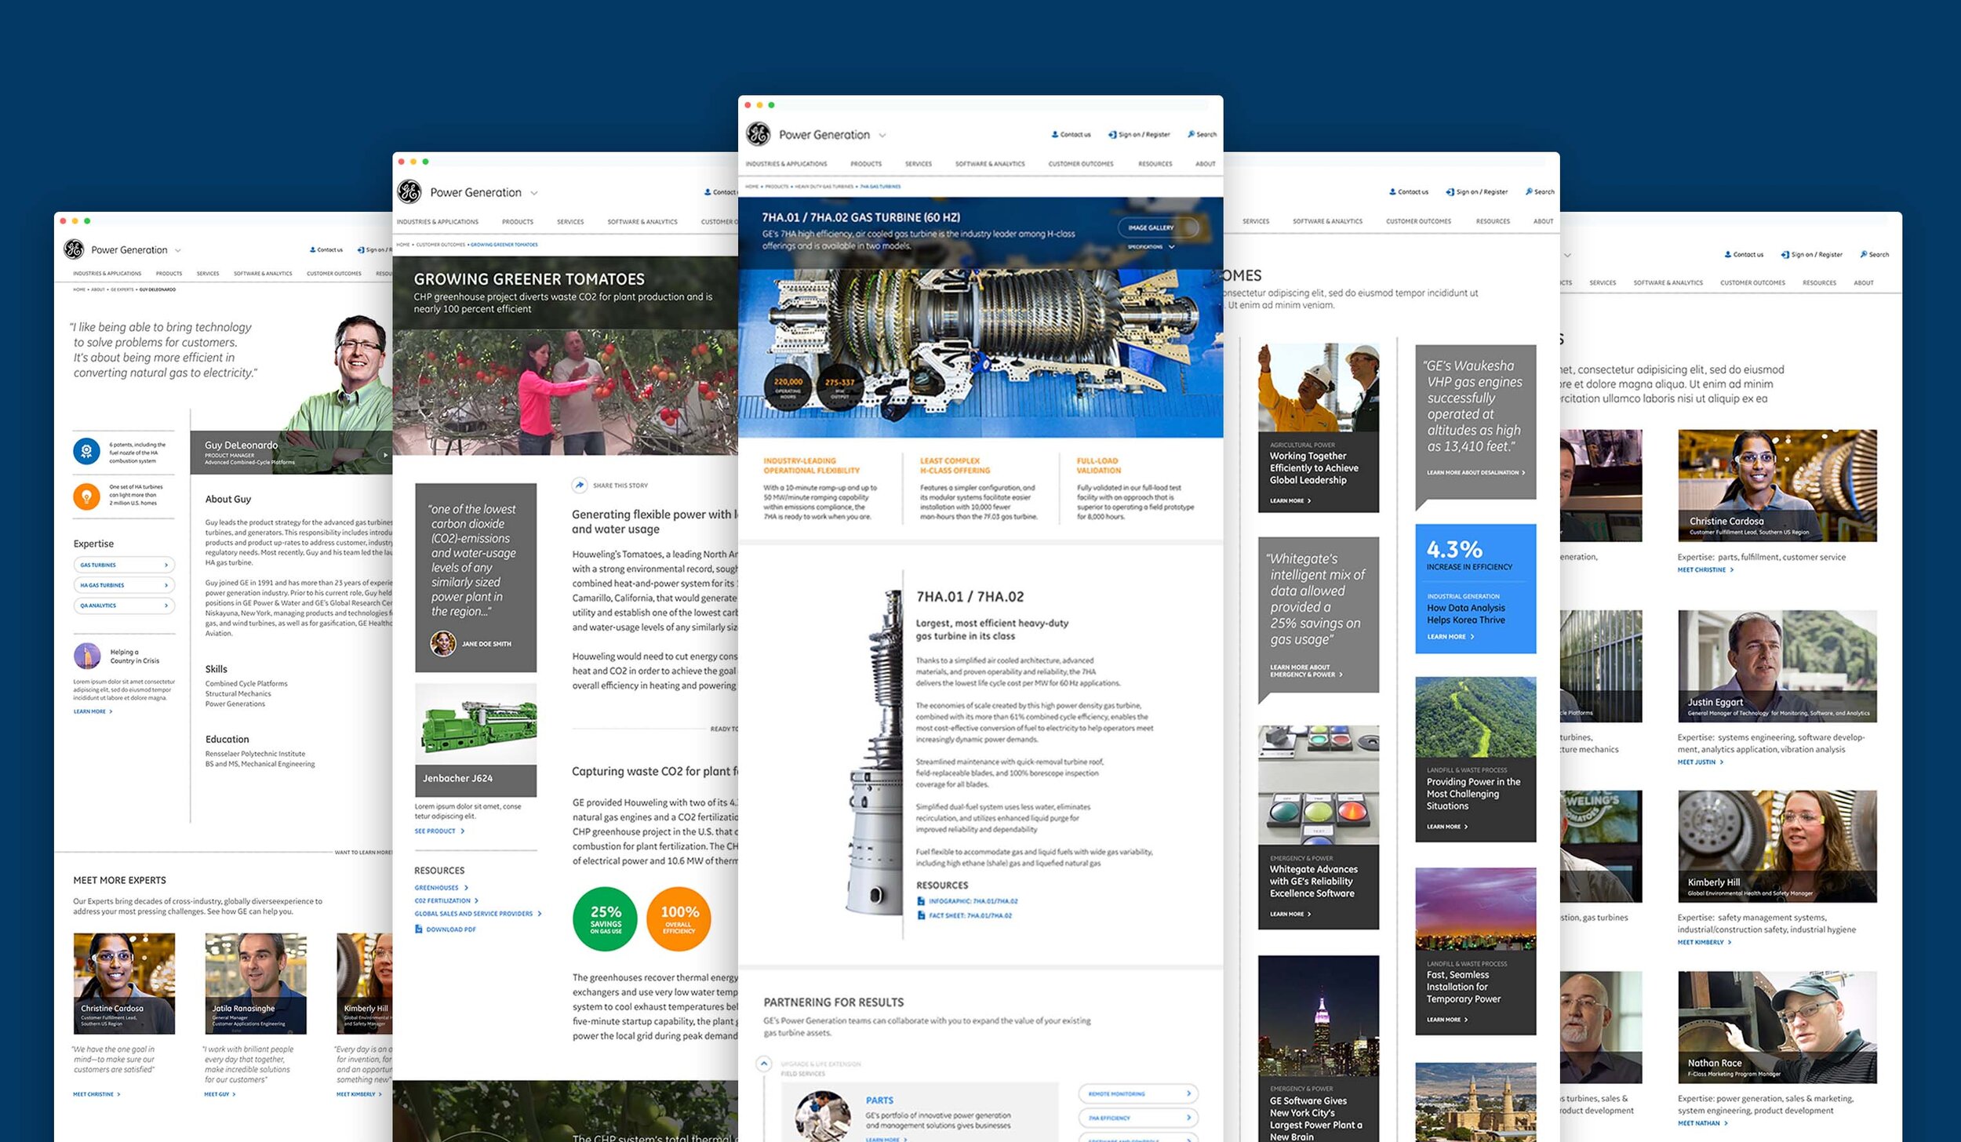Click Search magnifier in turbine window header
The height and width of the screenshot is (1142, 1961).
coord(1191,134)
